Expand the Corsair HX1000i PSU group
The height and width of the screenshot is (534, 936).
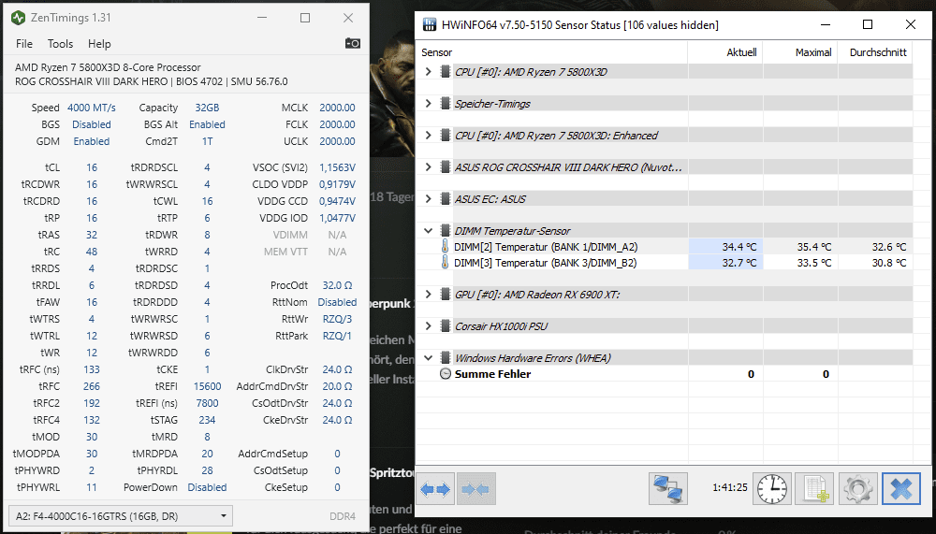click(428, 326)
